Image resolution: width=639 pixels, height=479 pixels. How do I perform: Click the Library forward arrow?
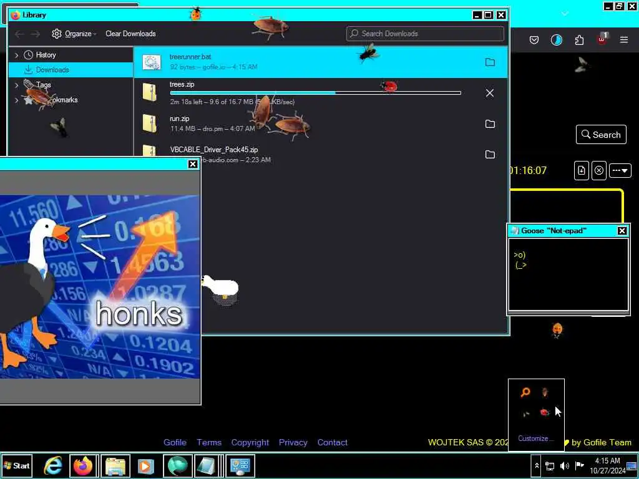pos(36,34)
